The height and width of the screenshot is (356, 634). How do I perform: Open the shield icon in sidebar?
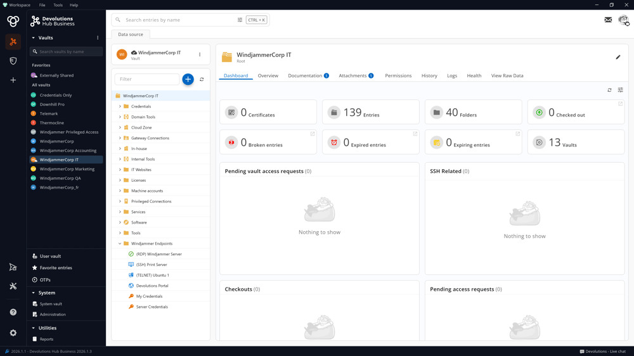(13, 61)
